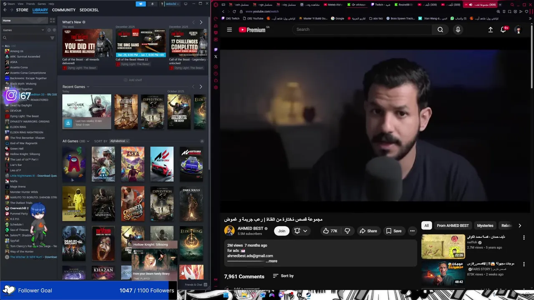534x300 pixels.
Task: Open View menu in Steam
Action: coord(20,4)
